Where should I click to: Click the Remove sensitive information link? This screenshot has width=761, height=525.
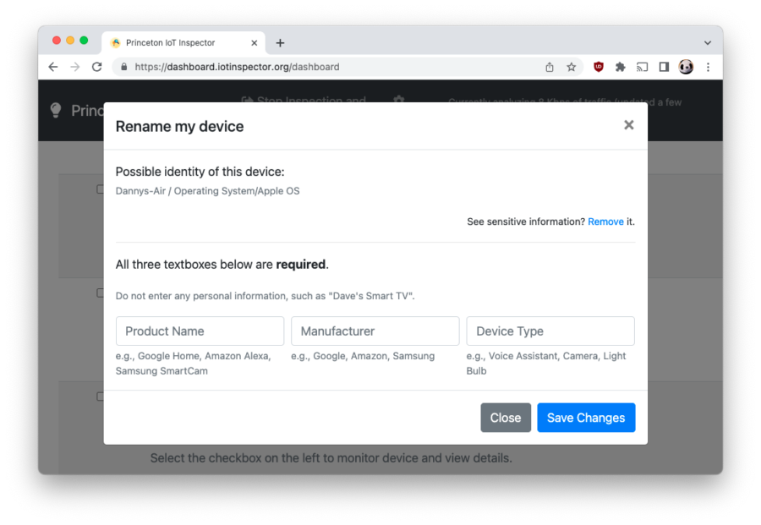tap(605, 221)
